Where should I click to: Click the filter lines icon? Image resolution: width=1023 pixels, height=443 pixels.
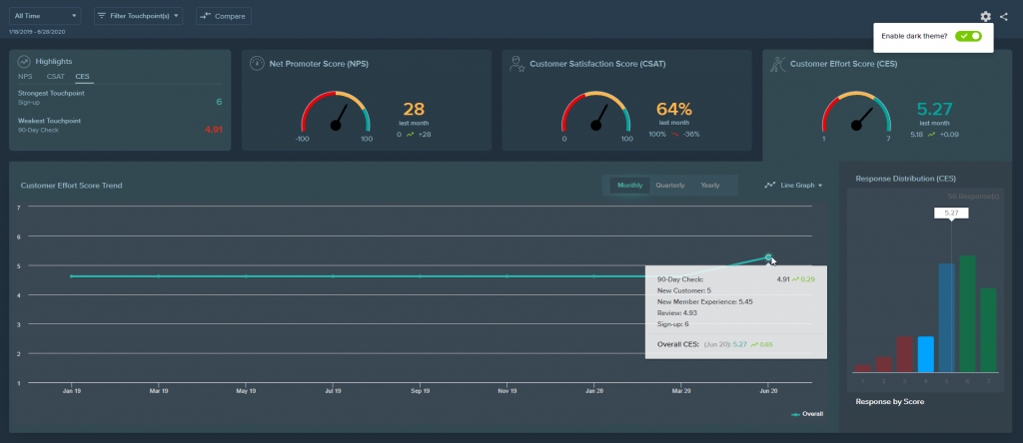[x=102, y=15]
